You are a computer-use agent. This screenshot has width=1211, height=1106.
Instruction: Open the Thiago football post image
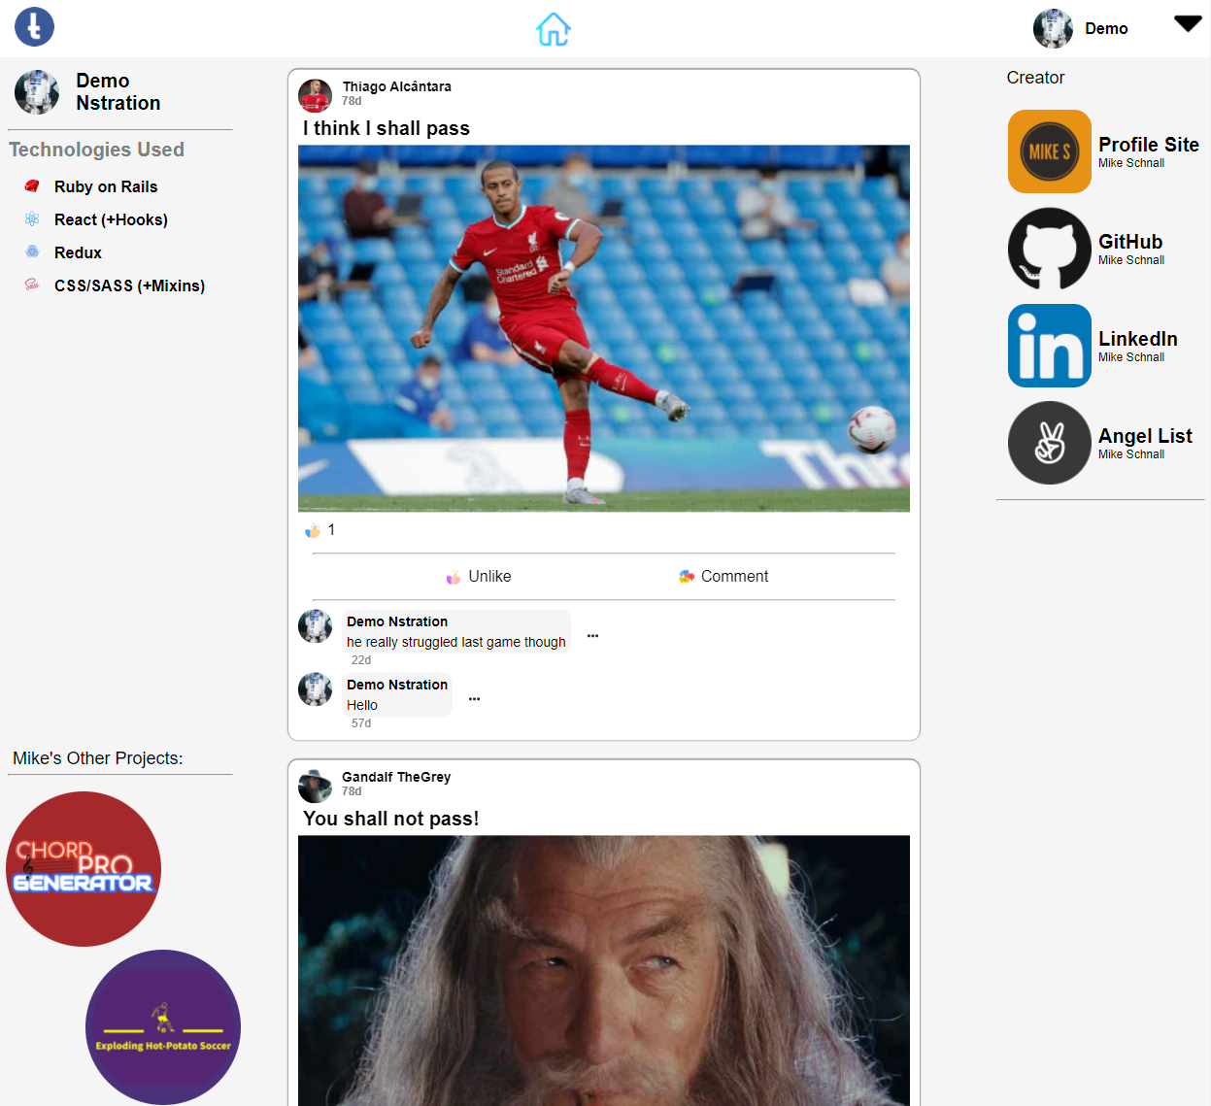click(604, 328)
